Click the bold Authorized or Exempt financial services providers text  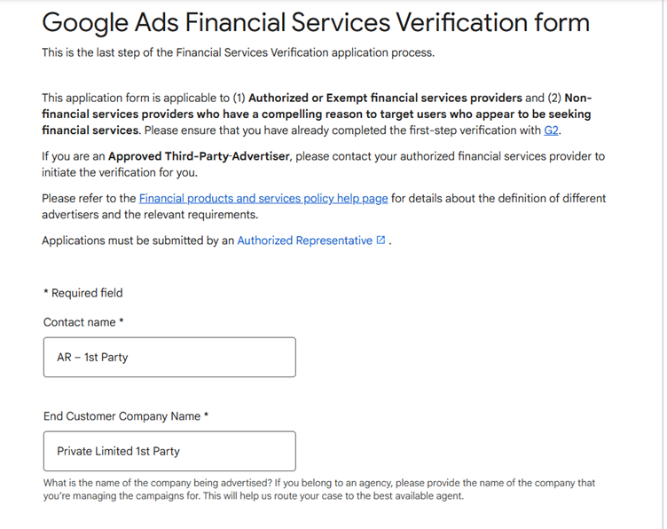[385, 98]
